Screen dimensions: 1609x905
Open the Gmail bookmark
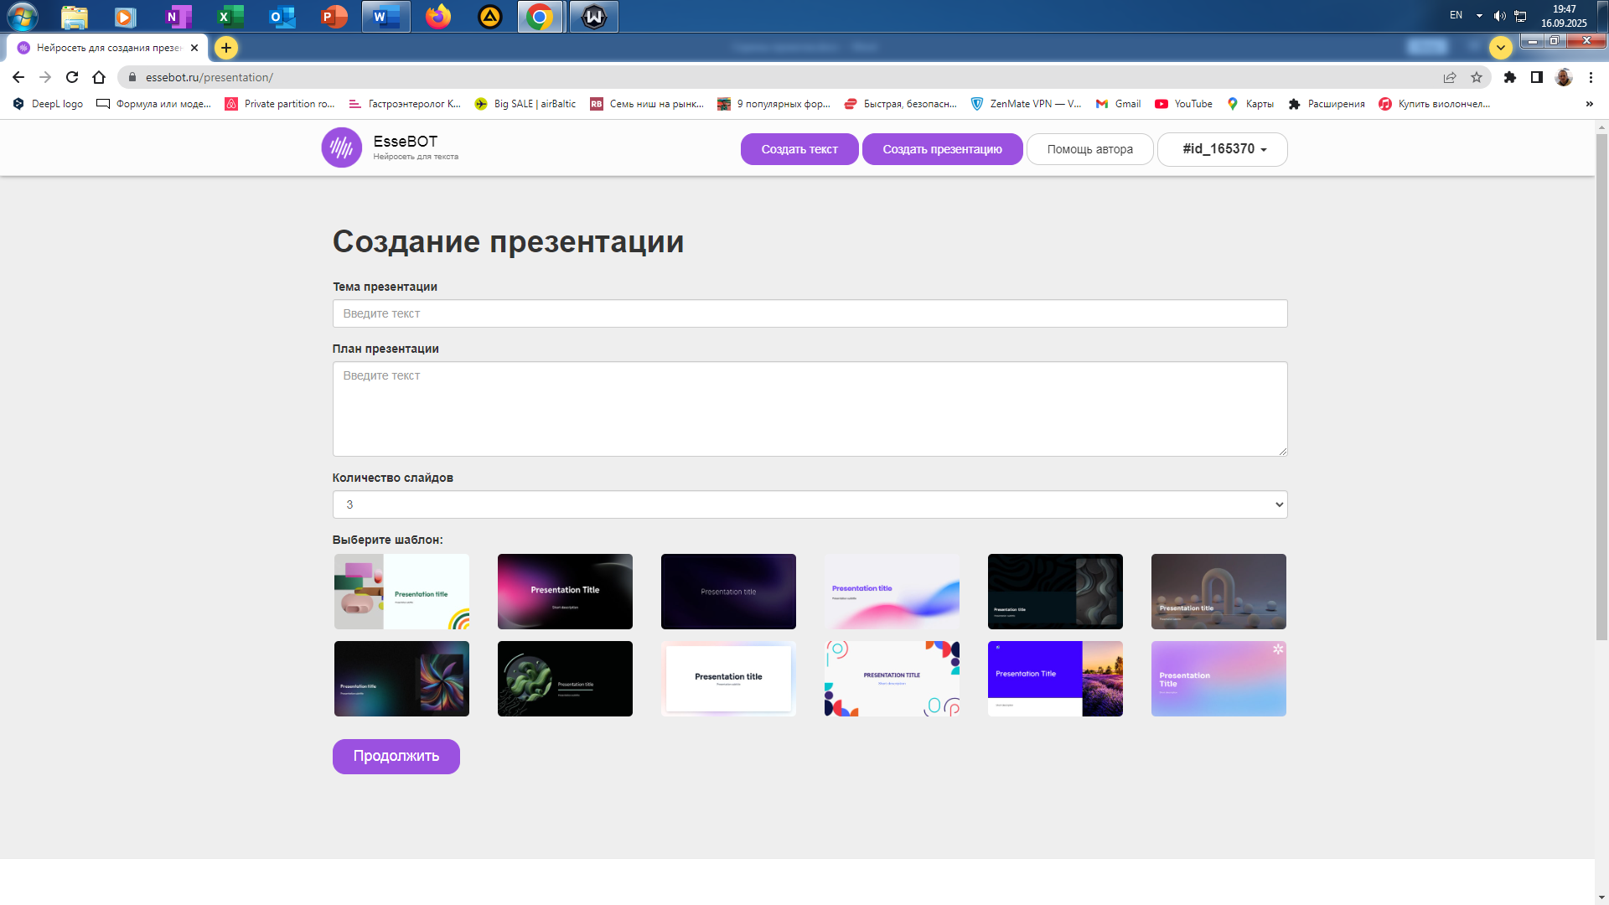pos(1119,104)
